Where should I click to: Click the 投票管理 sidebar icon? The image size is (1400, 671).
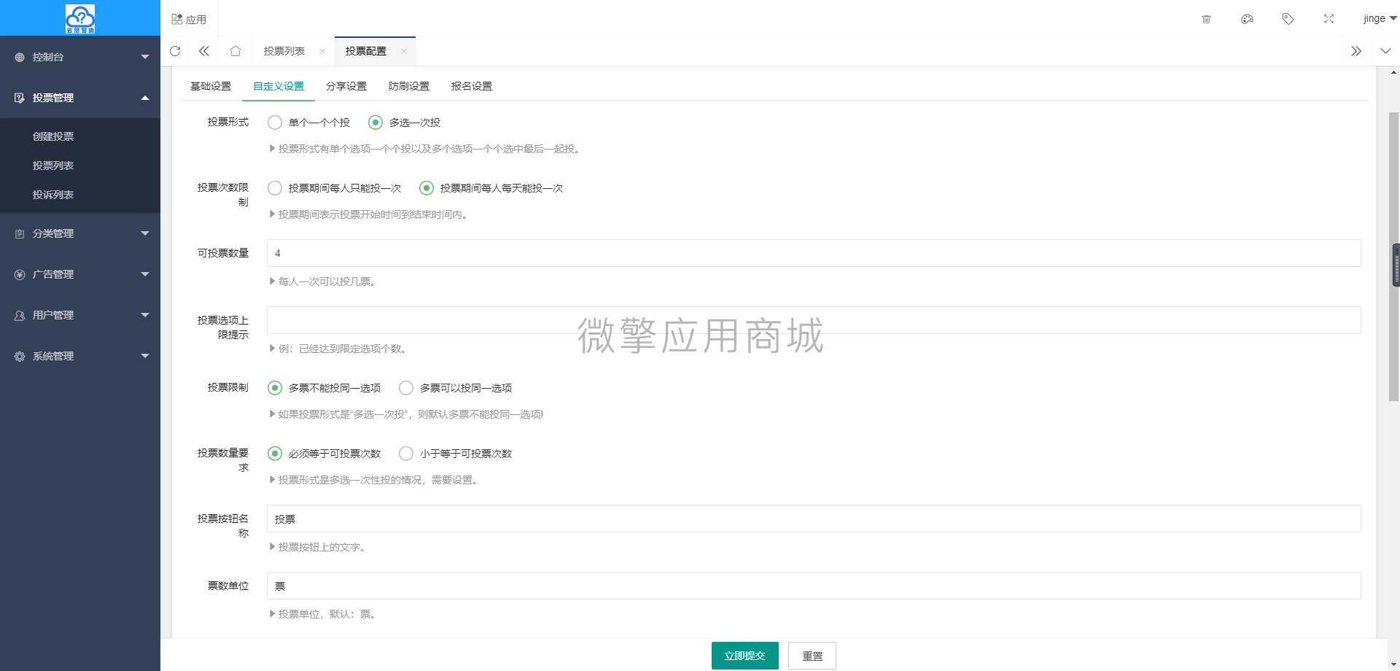tap(20, 98)
